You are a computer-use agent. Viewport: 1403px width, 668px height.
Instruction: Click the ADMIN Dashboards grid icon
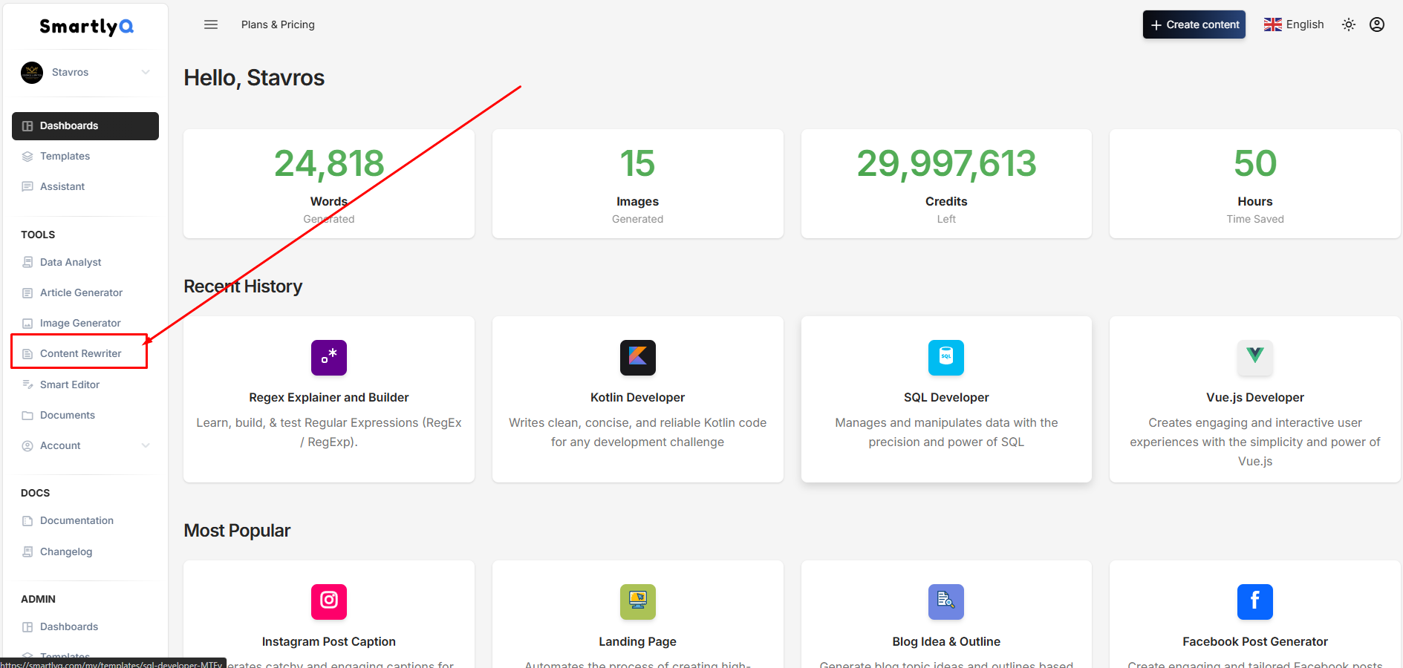tap(27, 627)
